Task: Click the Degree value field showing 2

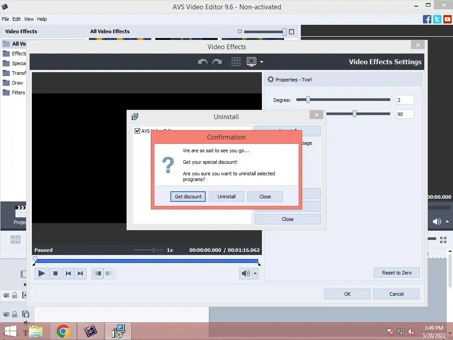Action: (x=405, y=100)
